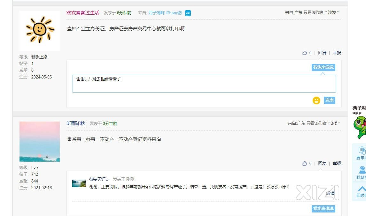366x216 pixels.
Task: Click post text 查档？业主身份证
Action: 126,29
